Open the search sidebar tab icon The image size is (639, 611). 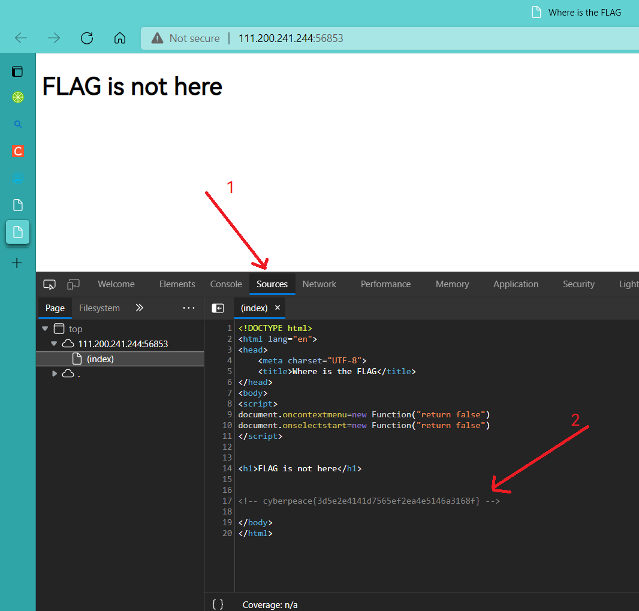point(17,124)
